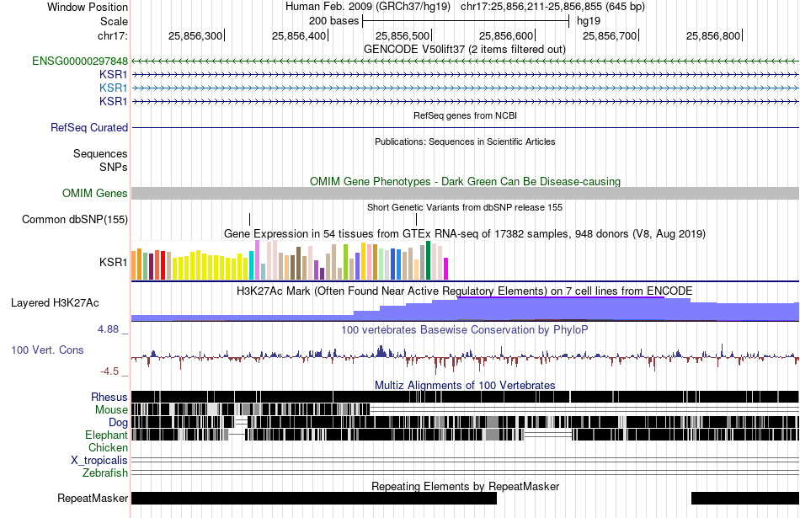Image resolution: width=800 pixels, height=518 pixels.
Task: Click the OMIM Gene Phenotypes title
Action: [x=466, y=182]
